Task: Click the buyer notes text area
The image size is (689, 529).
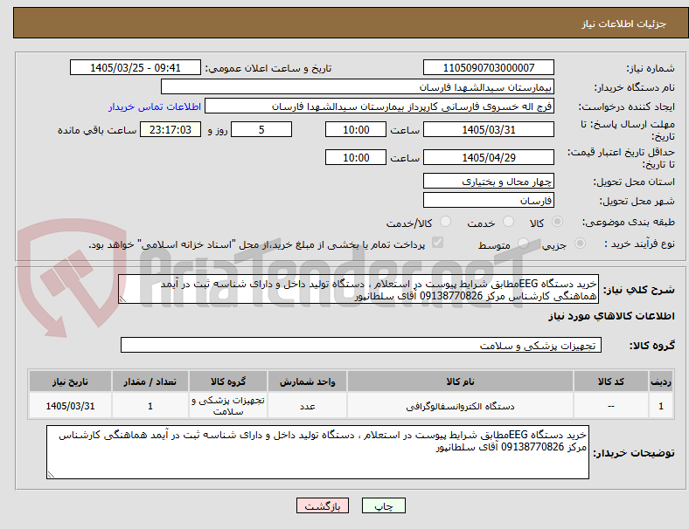Action: [x=317, y=452]
